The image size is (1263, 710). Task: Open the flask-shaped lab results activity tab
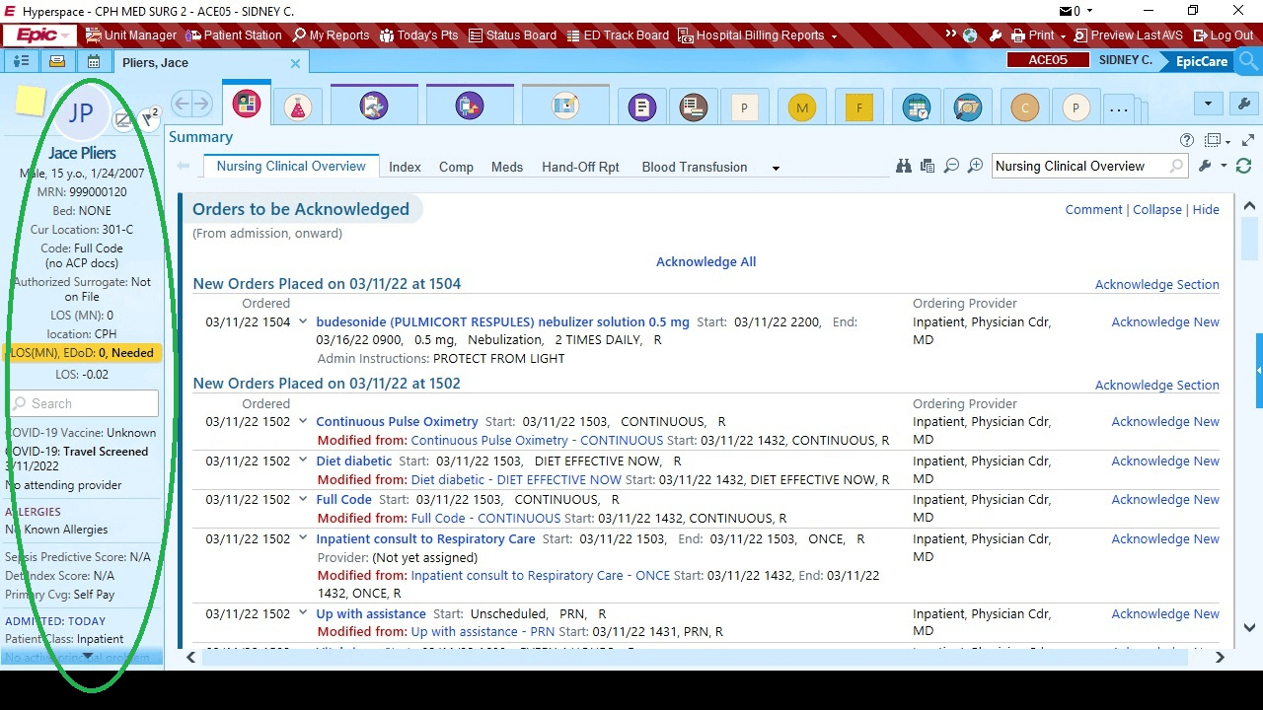click(298, 106)
